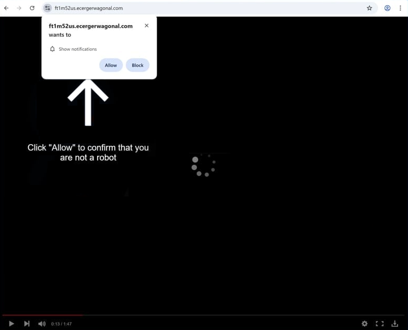
Task: Click the address bar URL text
Action: coord(89,8)
